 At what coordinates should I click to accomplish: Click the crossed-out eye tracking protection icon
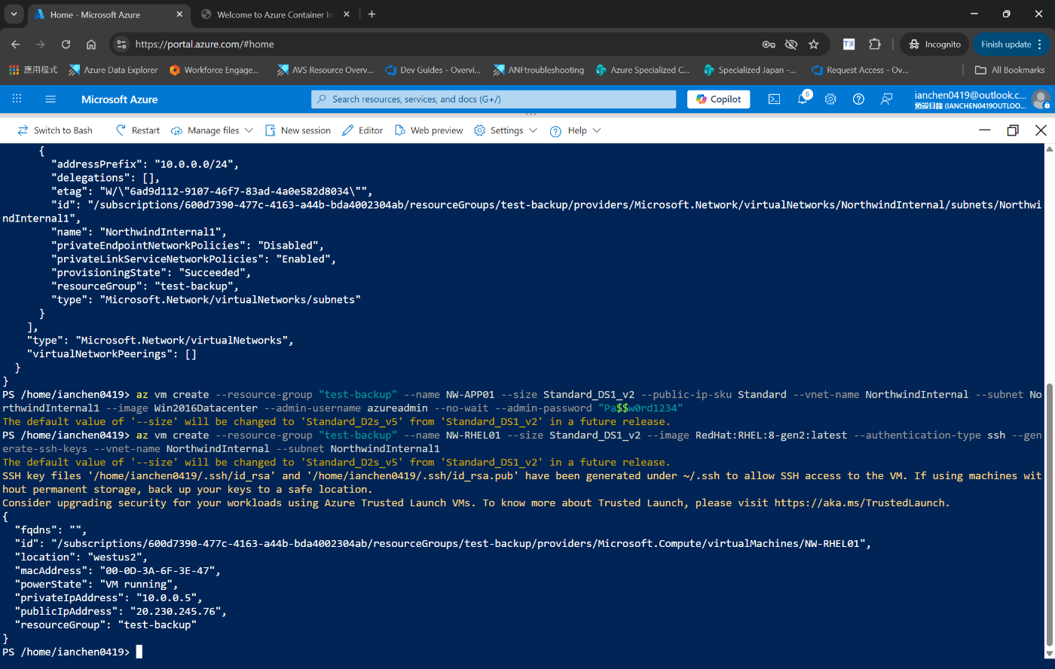click(x=791, y=44)
